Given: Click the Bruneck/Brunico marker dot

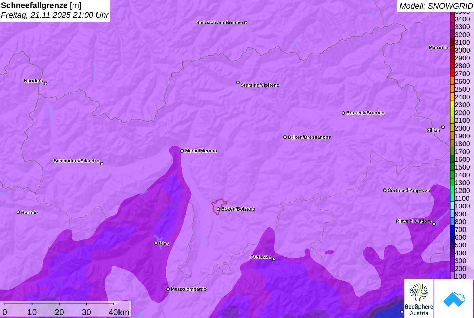Looking at the screenshot, I should click(343, 113).
